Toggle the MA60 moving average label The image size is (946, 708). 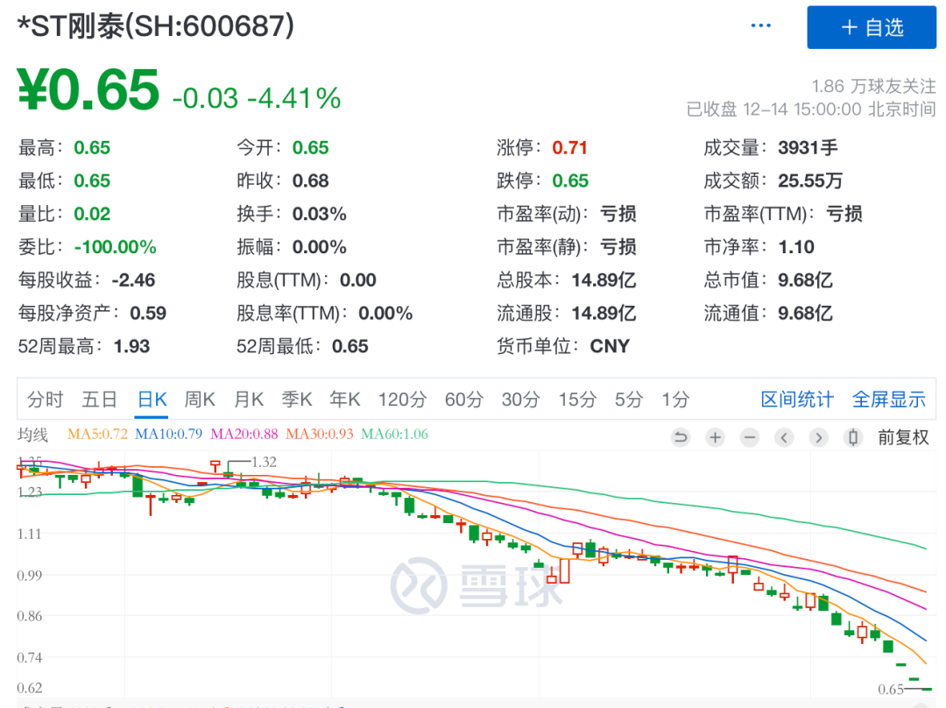click(394, 434)
